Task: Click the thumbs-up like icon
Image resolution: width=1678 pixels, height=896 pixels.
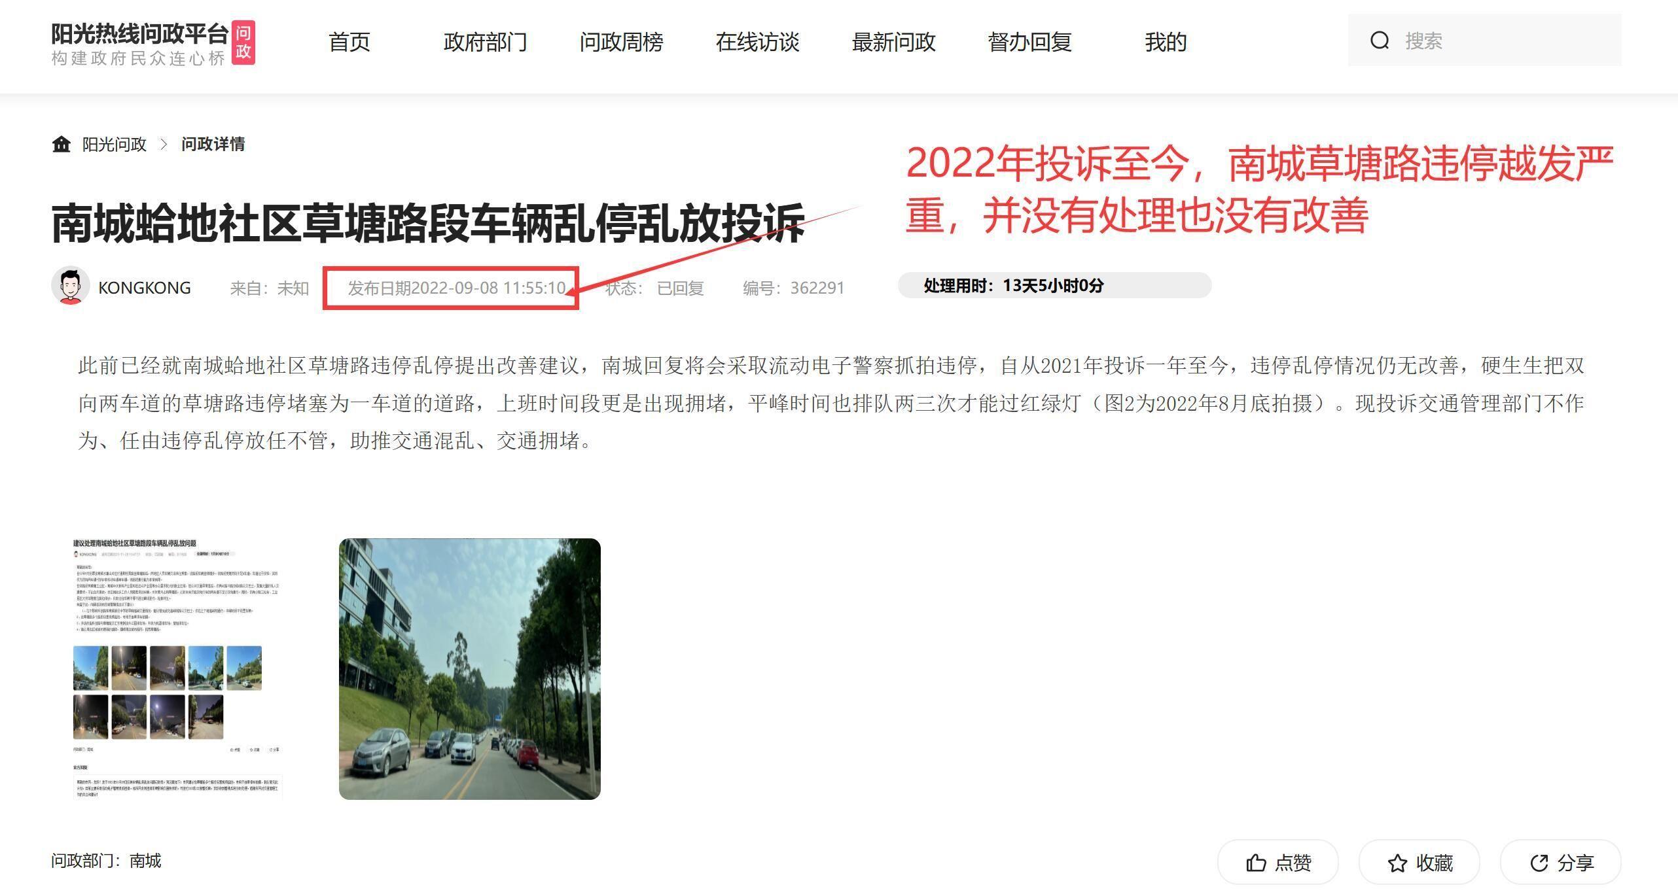Action: 1256,863
